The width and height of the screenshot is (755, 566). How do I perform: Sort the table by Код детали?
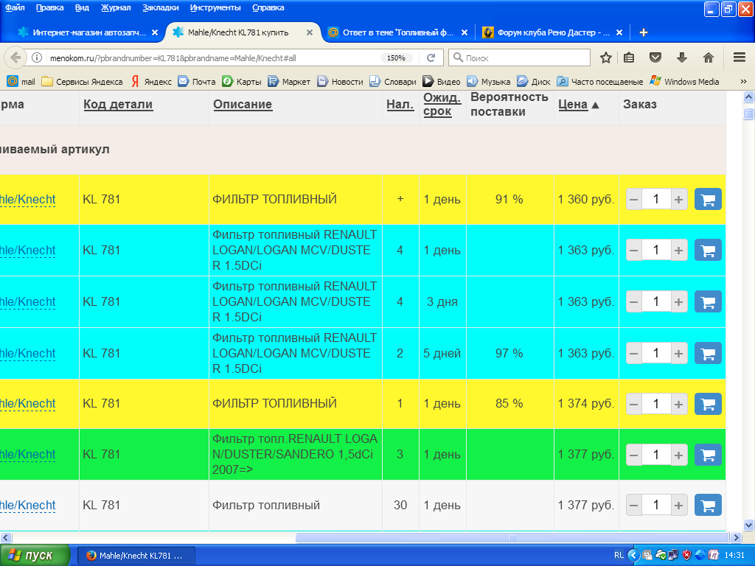point(118,105)
